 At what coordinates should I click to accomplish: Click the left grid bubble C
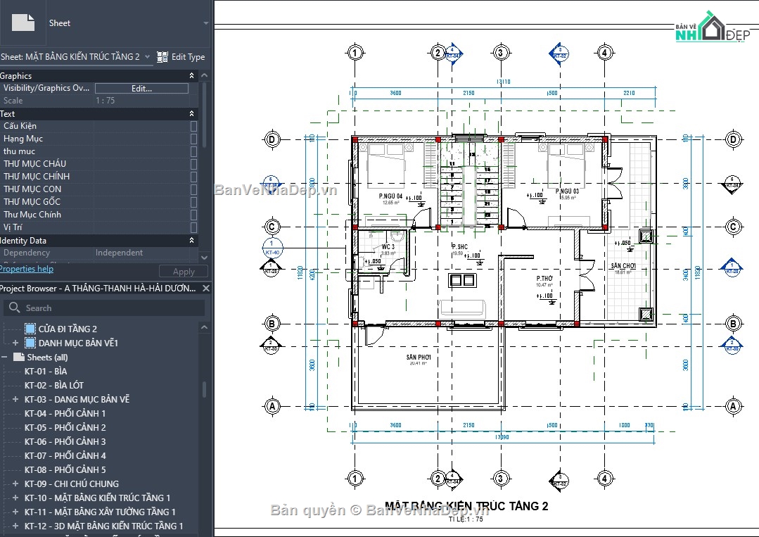pos(272,227)
